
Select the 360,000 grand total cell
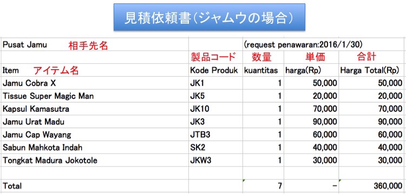(x=372, y=186)
